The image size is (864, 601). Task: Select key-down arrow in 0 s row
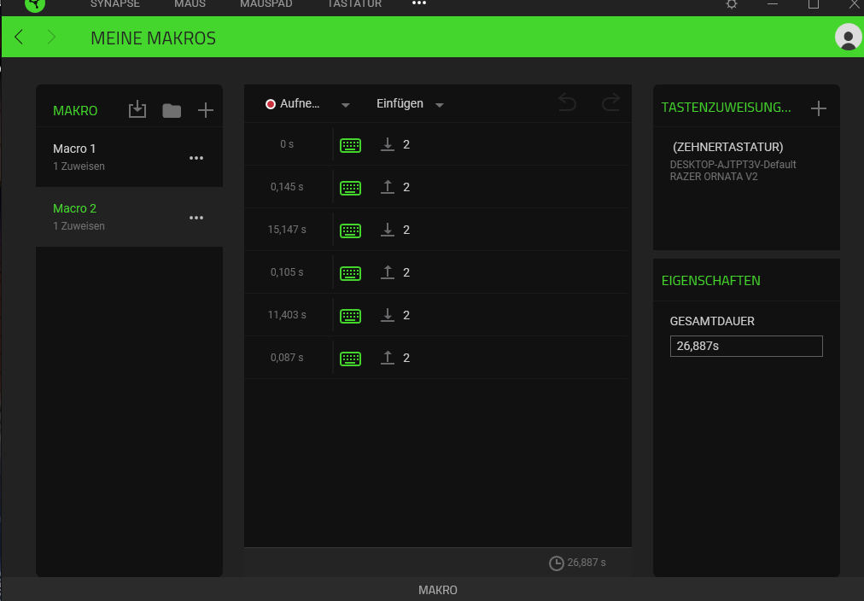point(388,144)
